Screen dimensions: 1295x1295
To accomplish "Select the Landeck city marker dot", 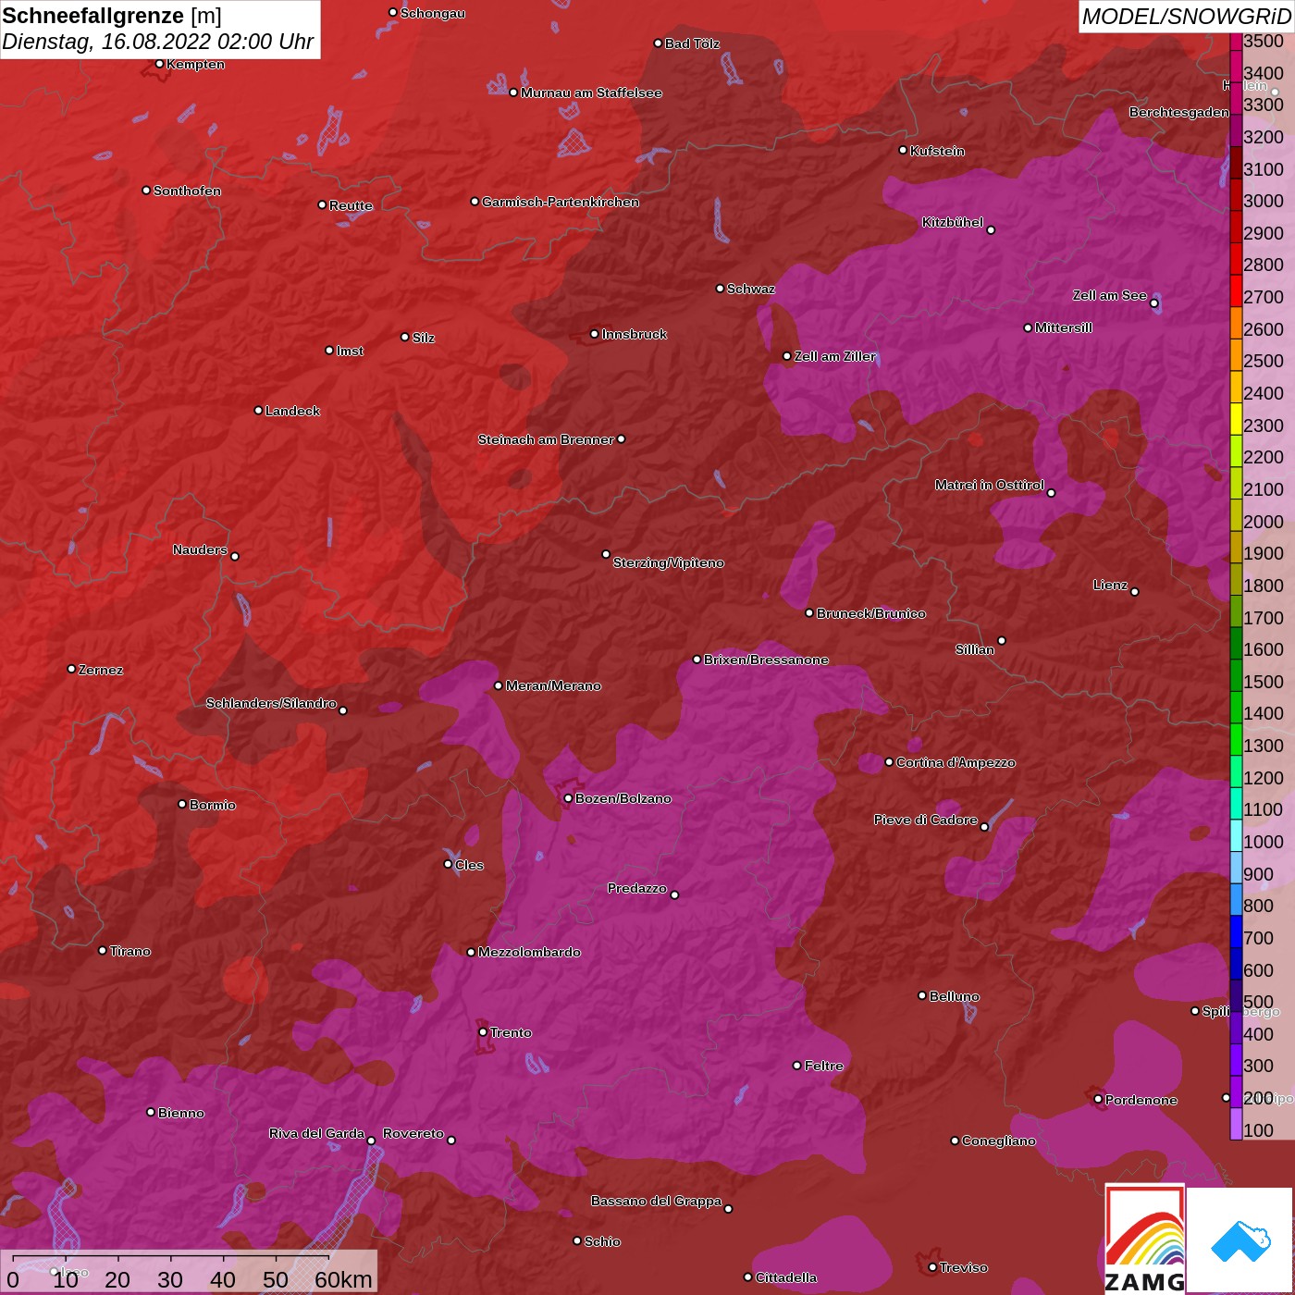I will click(259, 411).
